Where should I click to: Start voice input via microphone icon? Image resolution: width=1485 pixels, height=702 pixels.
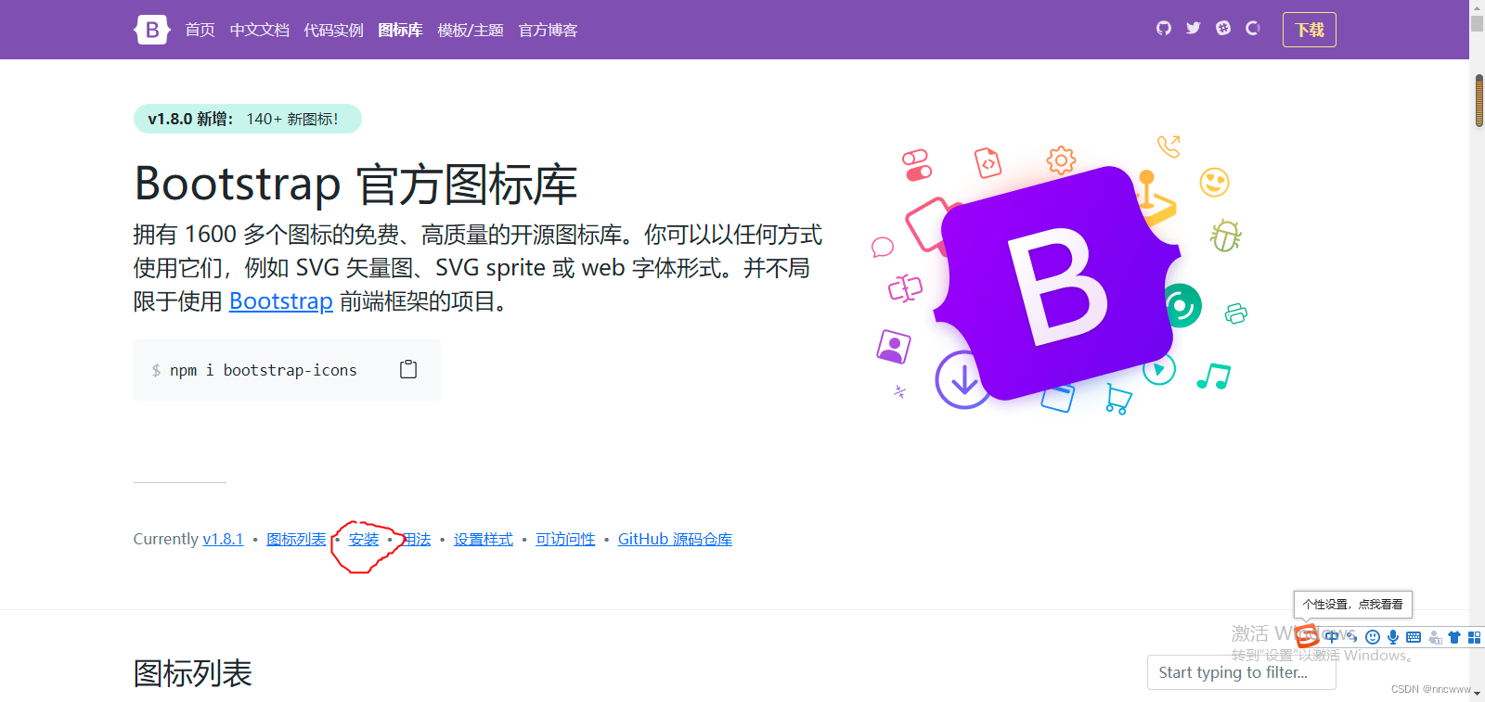point(1393,637)
